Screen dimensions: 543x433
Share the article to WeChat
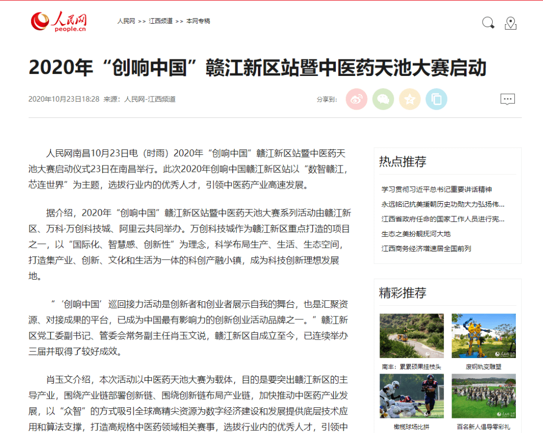coord(383,99)
